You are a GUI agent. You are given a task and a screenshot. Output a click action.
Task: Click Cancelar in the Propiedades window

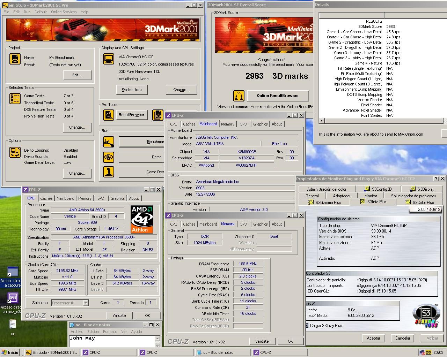click(x=403, y=338)
